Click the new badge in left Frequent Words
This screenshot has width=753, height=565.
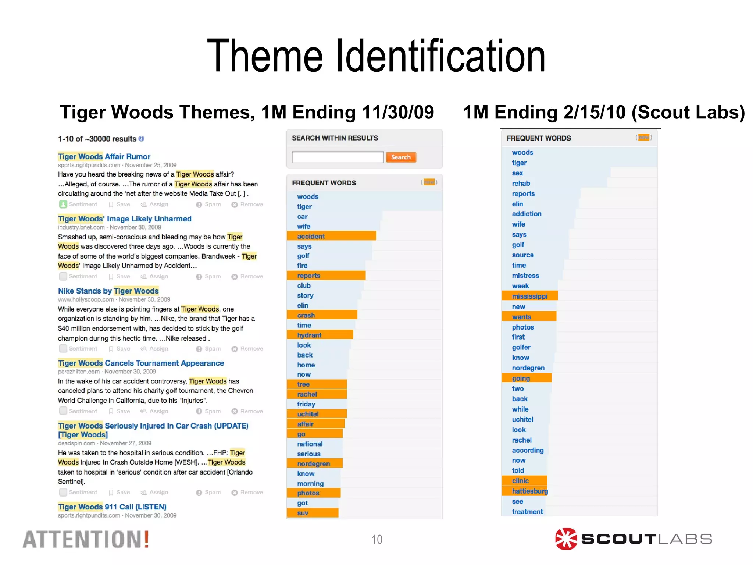429,182
